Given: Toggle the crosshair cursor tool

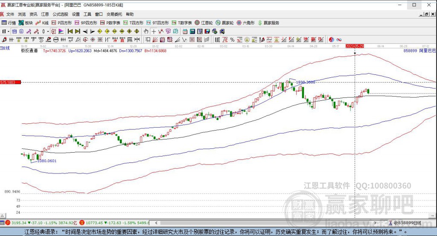Looking at the screenshot, I should pos(154,31).
